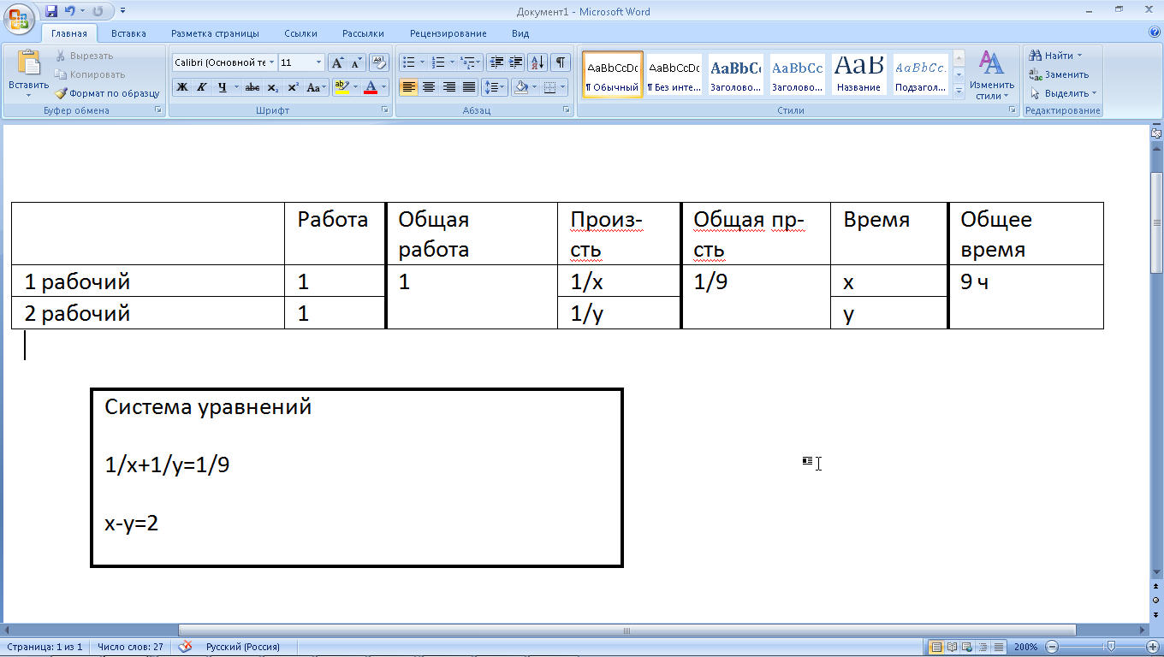Apply the red font color
1164x657 pixels.
coord(370,87)
